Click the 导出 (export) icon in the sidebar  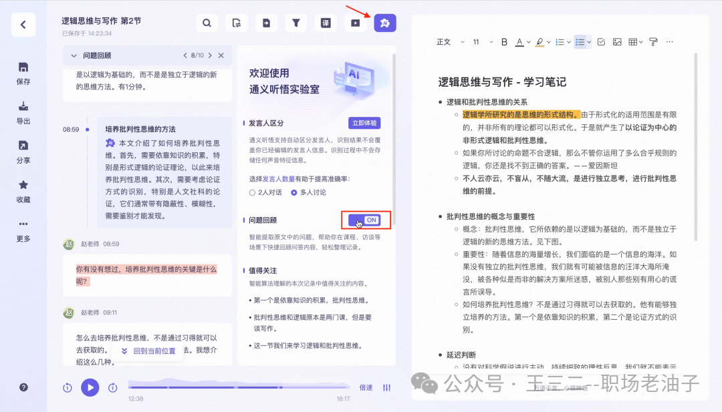[23, 108]
